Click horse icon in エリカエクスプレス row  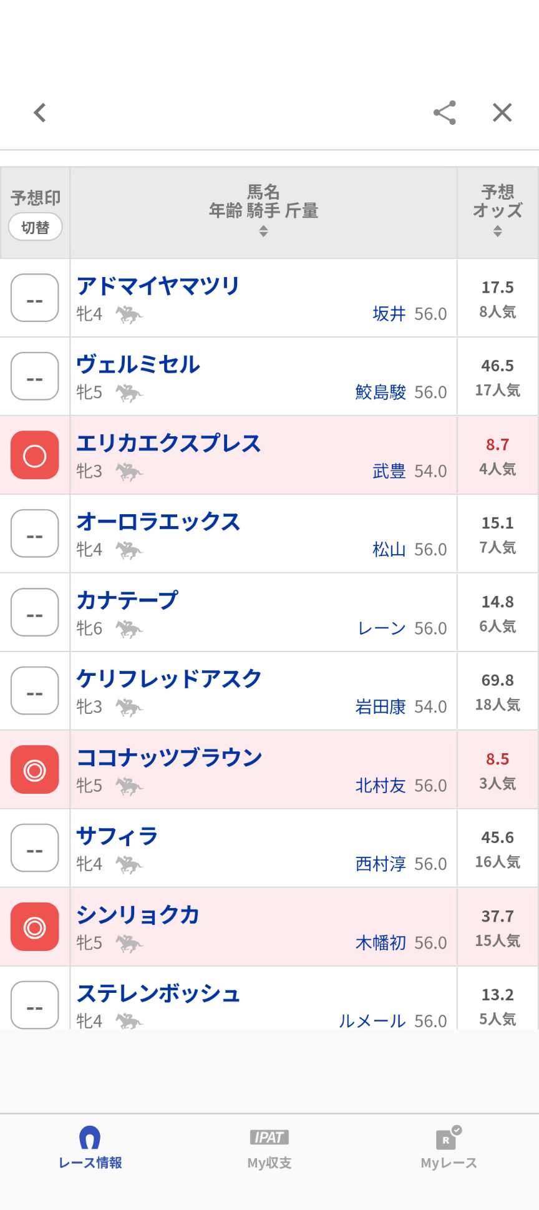[129, 472]
